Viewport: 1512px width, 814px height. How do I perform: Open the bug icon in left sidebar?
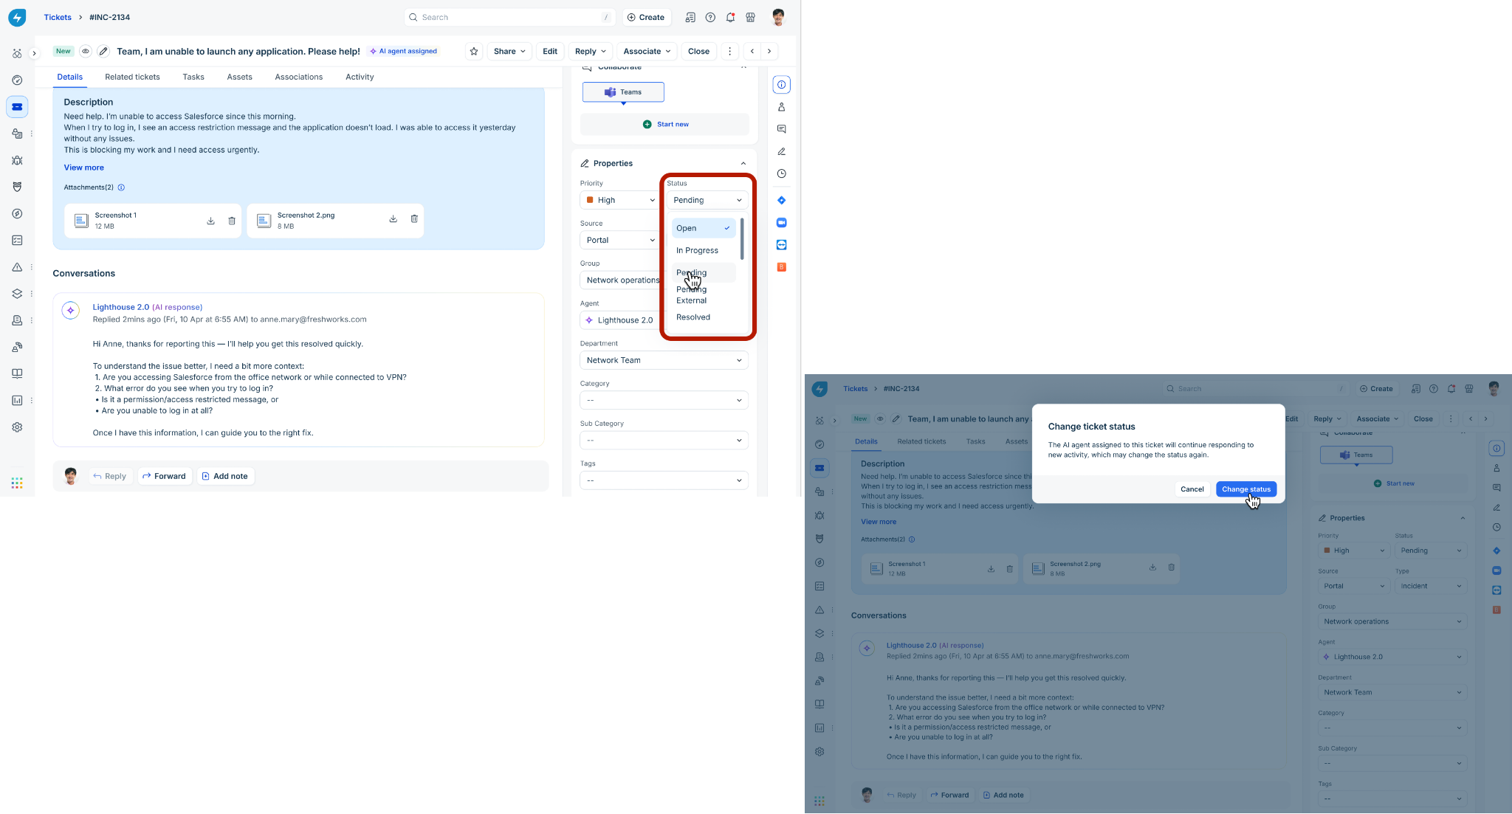click(17, 160)
